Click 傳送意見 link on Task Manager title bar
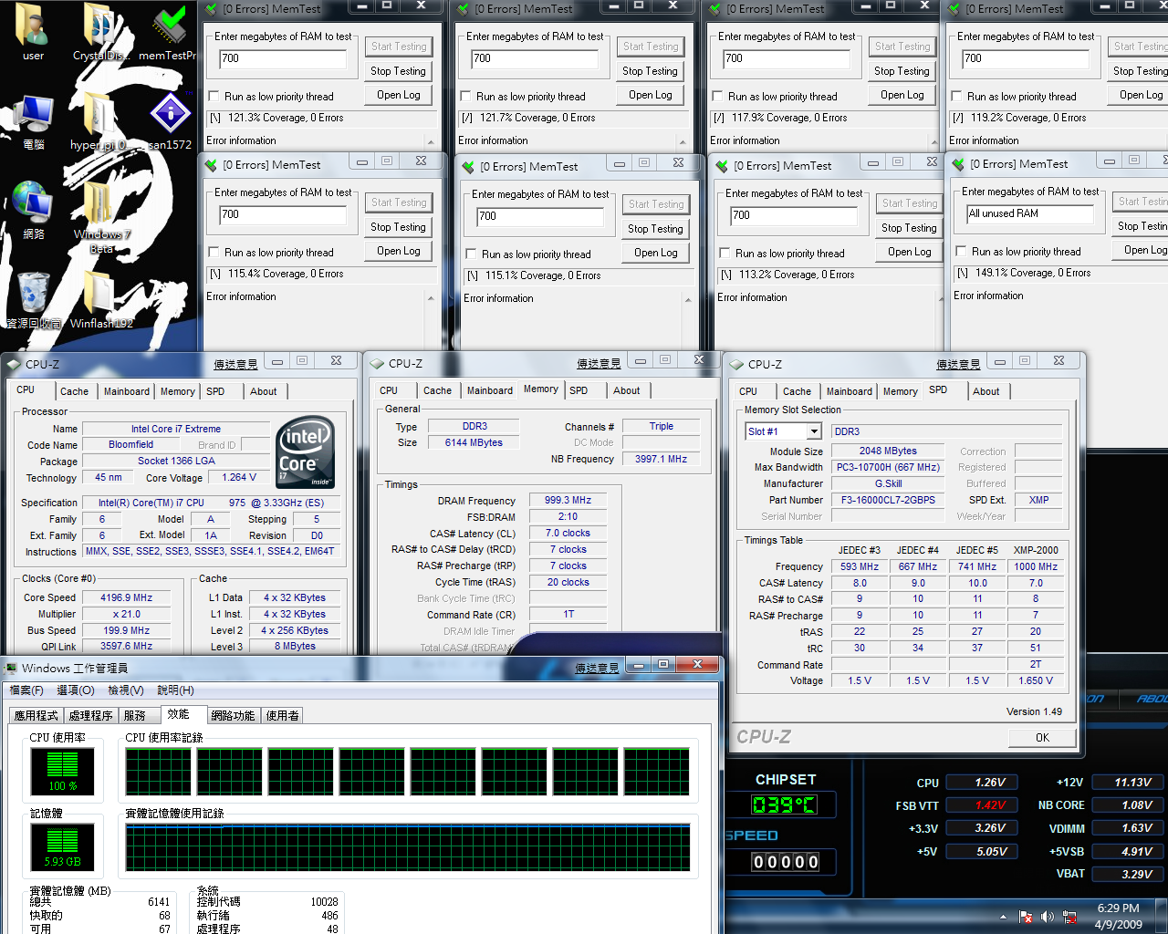The height and width of the screenshot is (934, 1168). click(597, 669)
